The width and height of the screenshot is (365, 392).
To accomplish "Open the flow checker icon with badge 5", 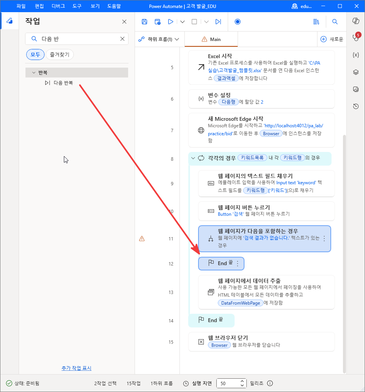I will pos(356,38).
